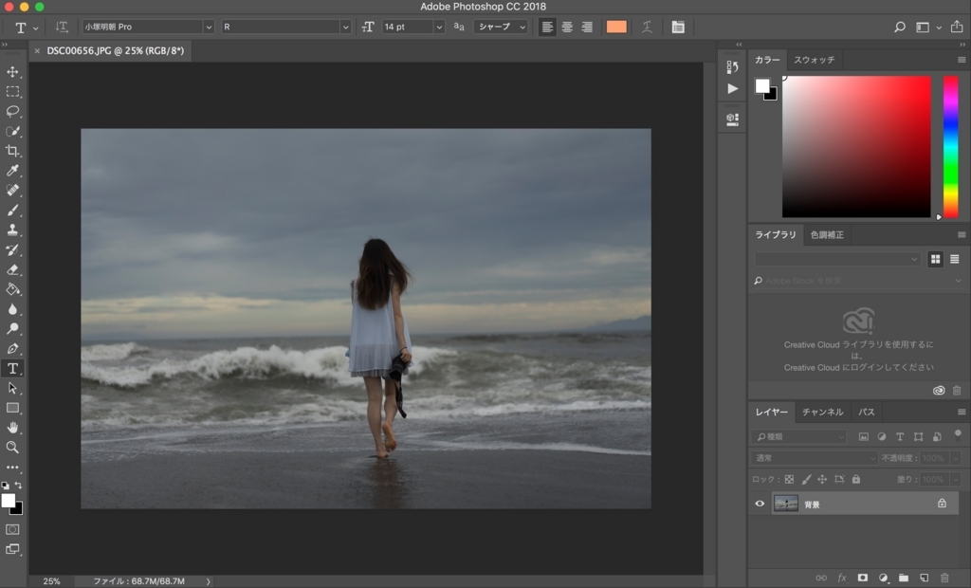Image resolution: width=971 pixels, height=588 pixels.
Task: Select the Zoom tool
Action: tap(12, 447)
